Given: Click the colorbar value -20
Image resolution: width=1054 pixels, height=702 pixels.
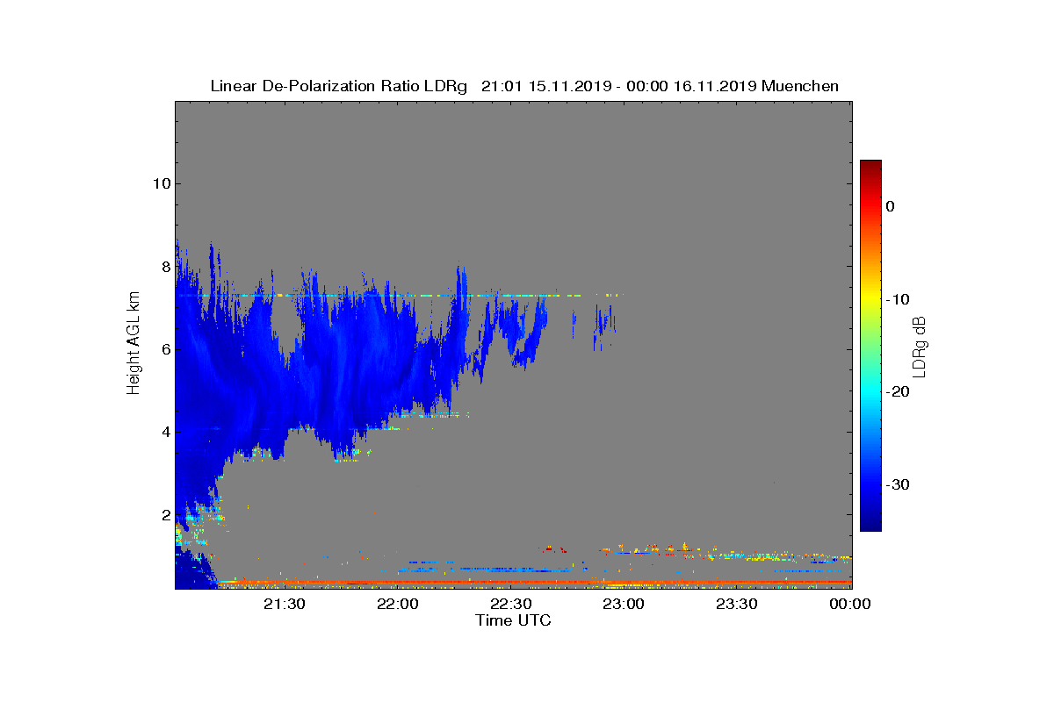Looking at the screenshot, I should (898, 391).
